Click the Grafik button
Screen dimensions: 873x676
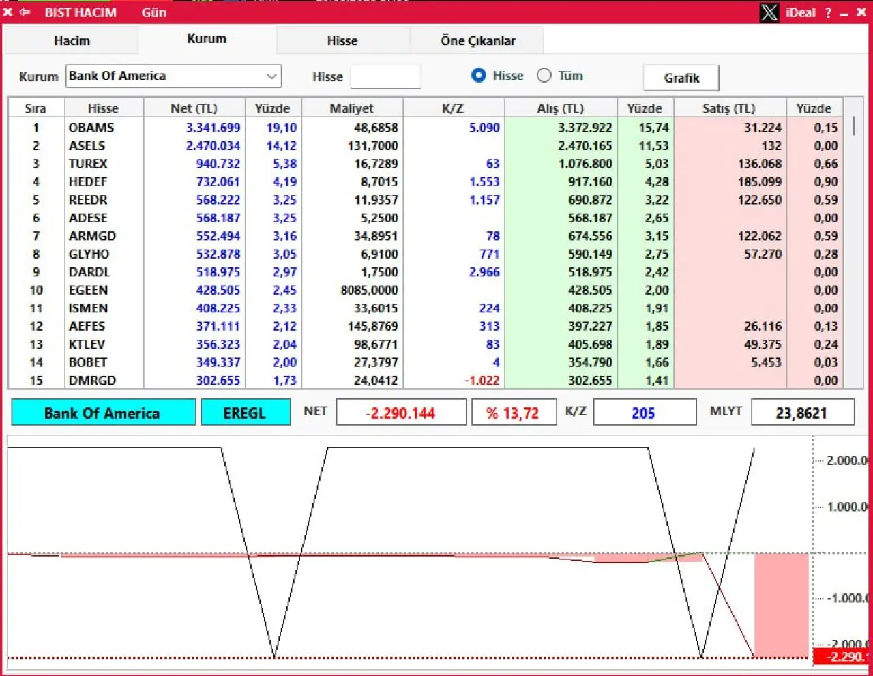click(681, 78)
